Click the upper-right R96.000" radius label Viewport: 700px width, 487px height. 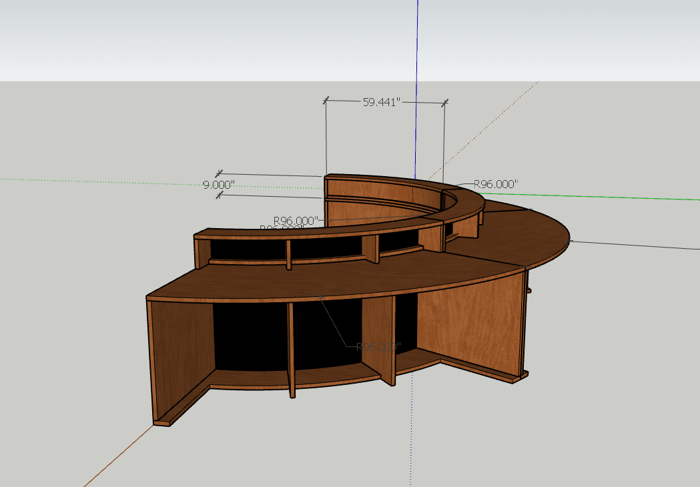pos(496,183)
